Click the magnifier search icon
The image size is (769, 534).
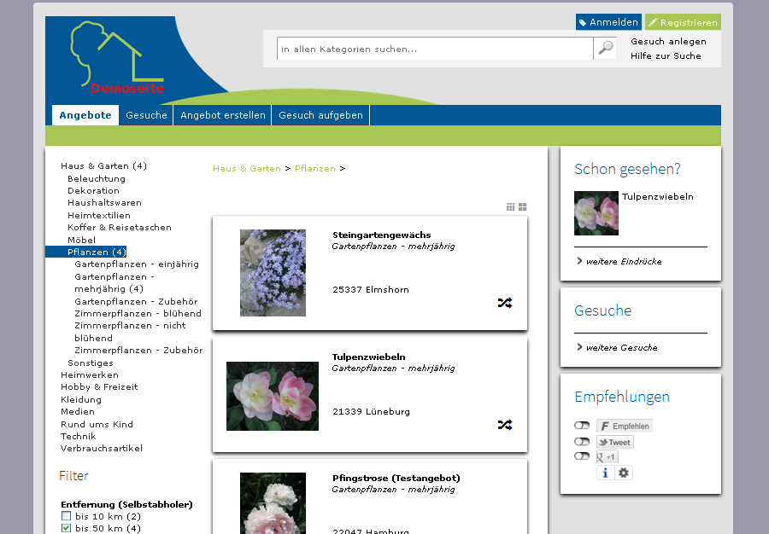pyautogui.click(x=605, y=48)
